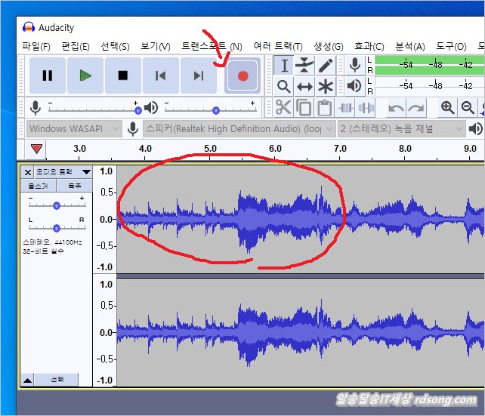
Task: Trim audio outside the selection
Action: [x=346, y=107]
